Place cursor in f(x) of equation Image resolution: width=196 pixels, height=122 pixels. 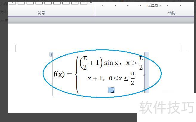click(59, 74)
